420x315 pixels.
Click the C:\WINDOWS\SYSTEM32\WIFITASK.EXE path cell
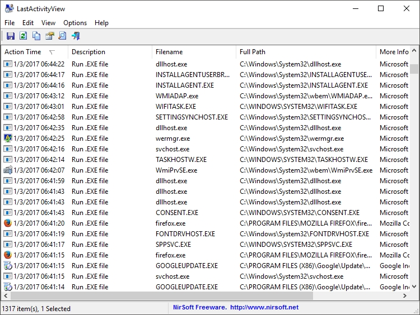pyautogui.click(x=298, y=106)
